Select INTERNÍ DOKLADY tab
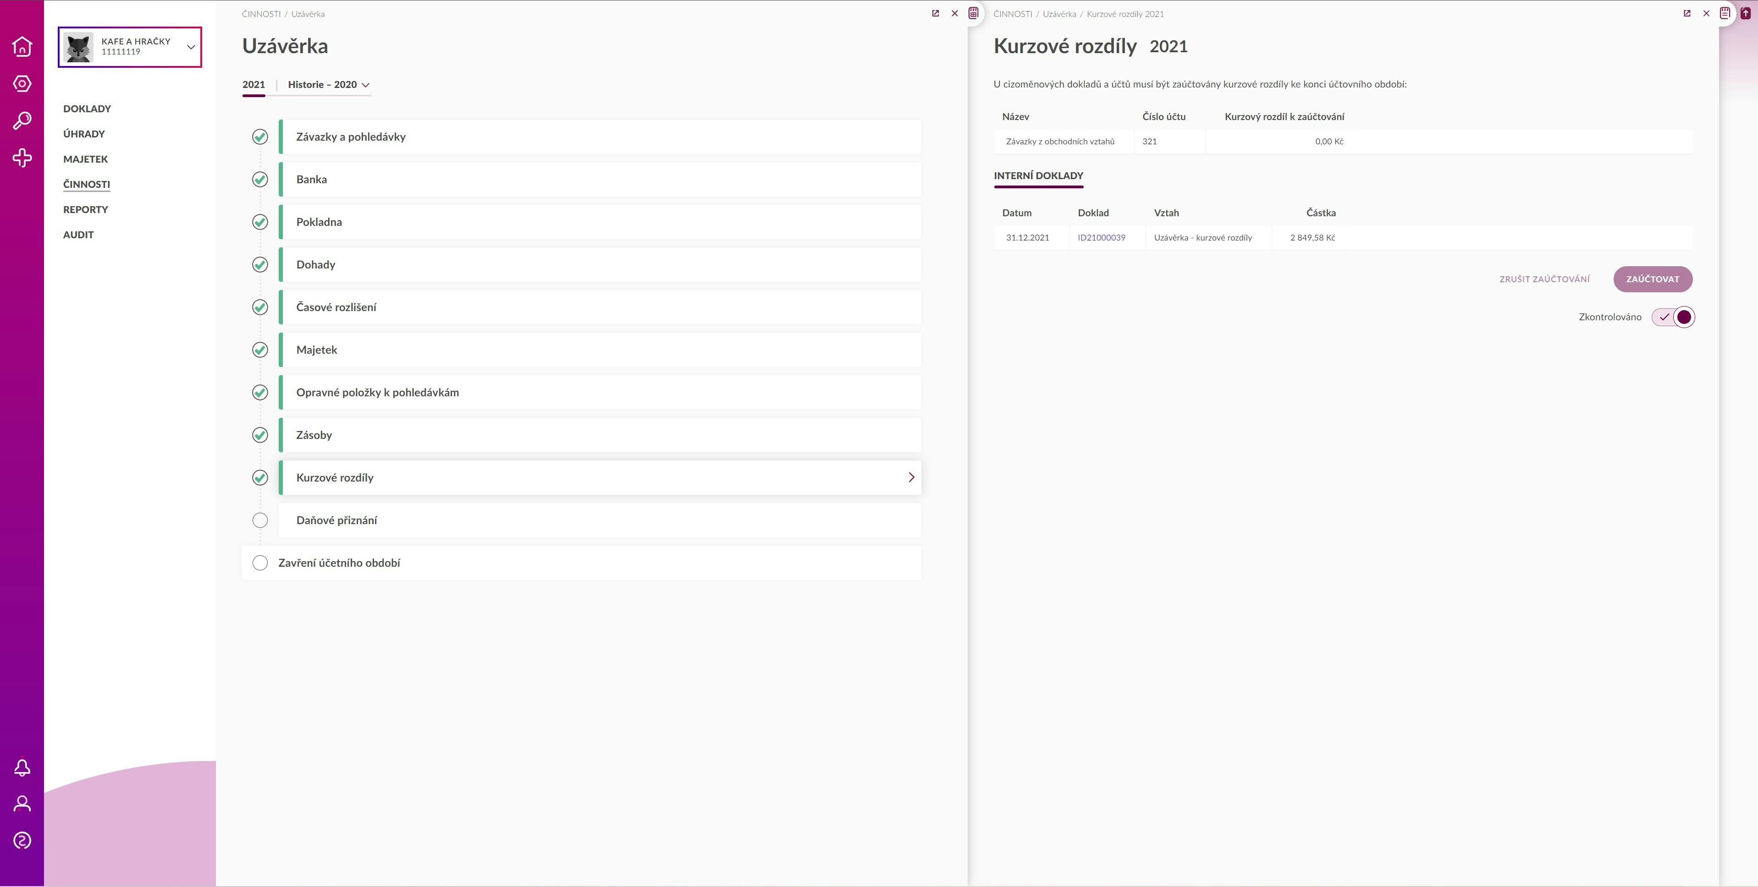Image resolution: width=1758 pixels, height=887 pixels. point(1038,176)
